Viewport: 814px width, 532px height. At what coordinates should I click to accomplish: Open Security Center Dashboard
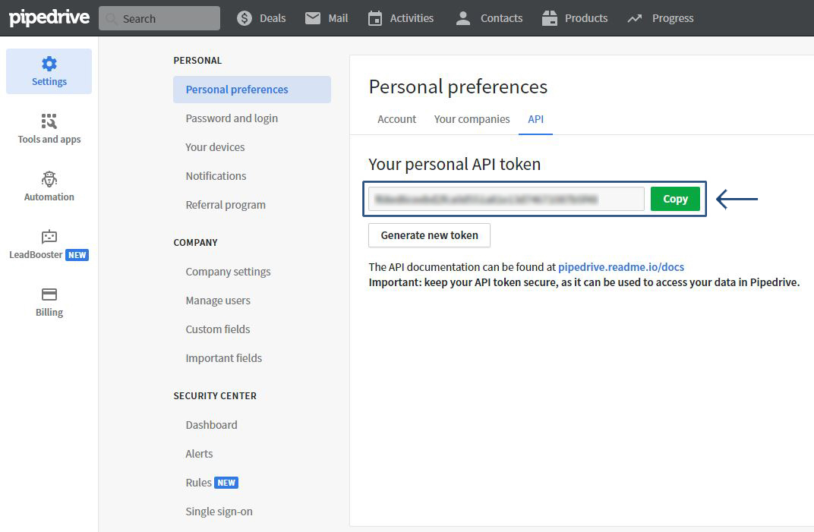211,424
